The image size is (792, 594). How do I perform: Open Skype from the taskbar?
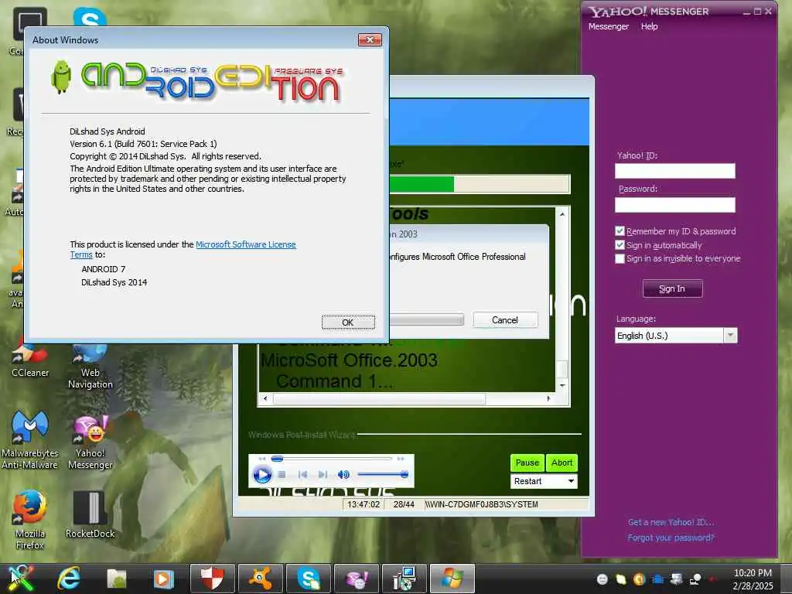click(308, 579)
